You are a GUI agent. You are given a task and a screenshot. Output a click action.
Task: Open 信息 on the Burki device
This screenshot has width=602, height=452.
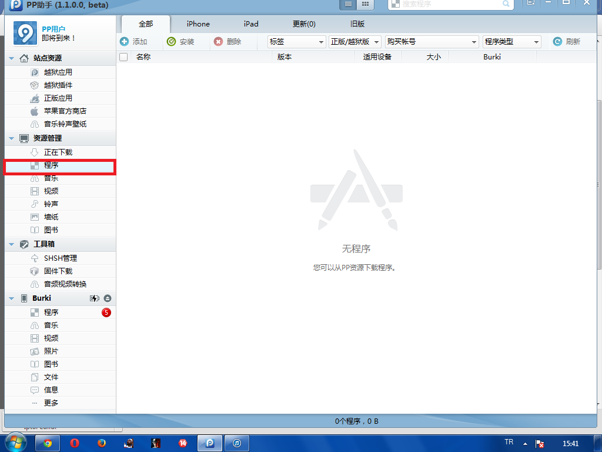[60, 390]
